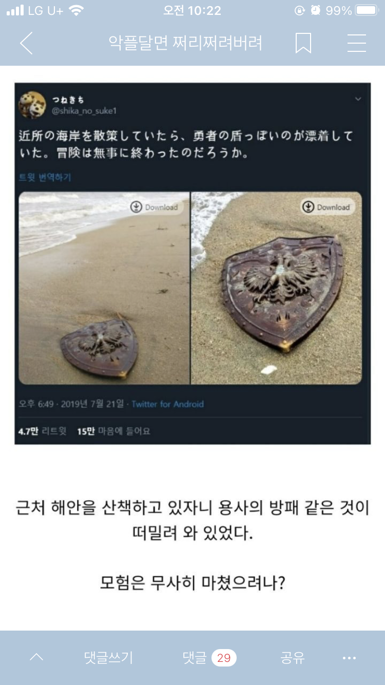Tap the up arrow in the bottom bar
This screenshot has height=685, width=385.
pos(36,657)
